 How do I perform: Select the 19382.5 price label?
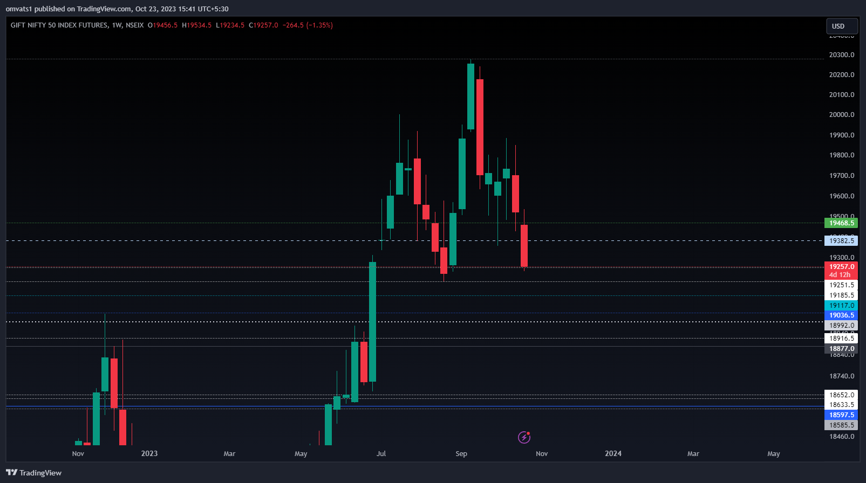841,241
